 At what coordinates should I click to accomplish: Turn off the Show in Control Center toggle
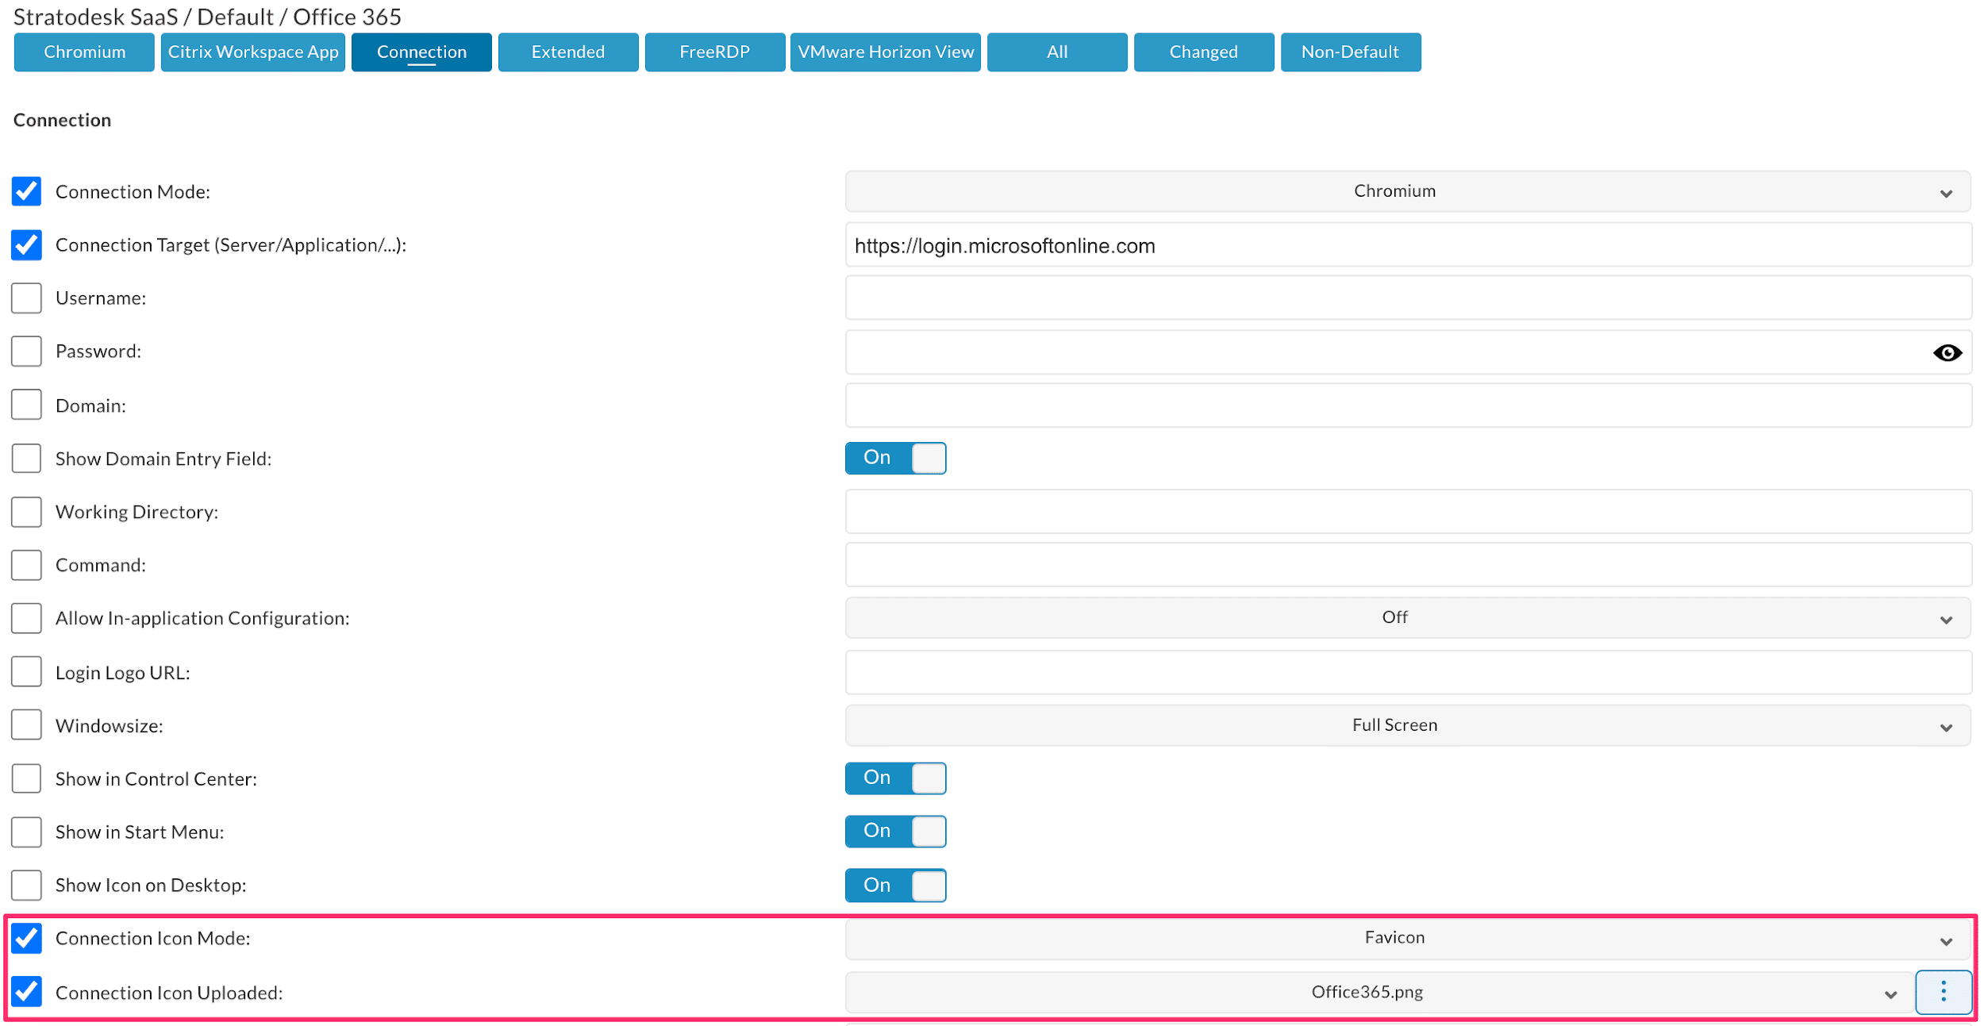(x=895, y=778)
